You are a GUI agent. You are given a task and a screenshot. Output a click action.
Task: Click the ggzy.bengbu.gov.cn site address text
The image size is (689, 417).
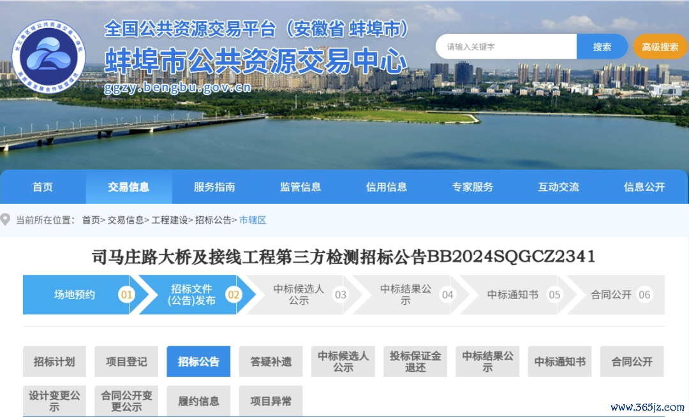[x=177, y=87]
